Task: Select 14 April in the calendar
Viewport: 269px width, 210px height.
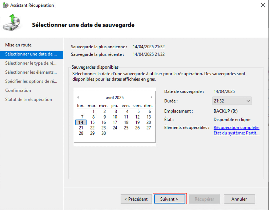Action: [x=81, y=122]
